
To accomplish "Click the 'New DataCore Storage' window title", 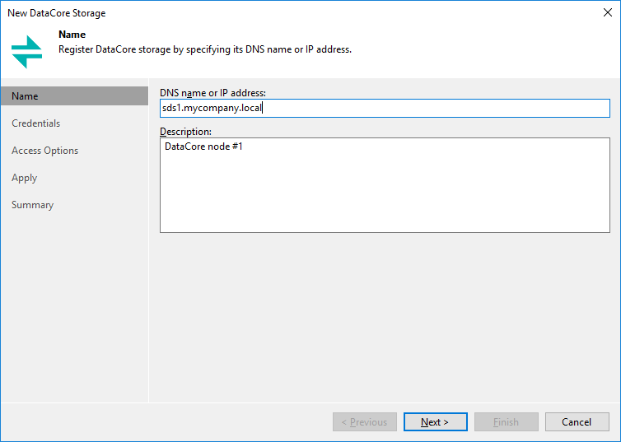I will click(57, 13).
